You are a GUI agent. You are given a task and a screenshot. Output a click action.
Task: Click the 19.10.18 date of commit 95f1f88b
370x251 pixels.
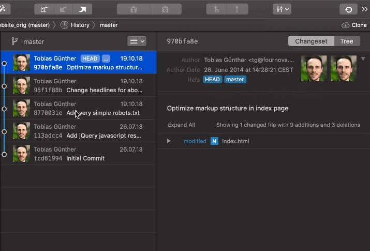(x=131, y=81)
